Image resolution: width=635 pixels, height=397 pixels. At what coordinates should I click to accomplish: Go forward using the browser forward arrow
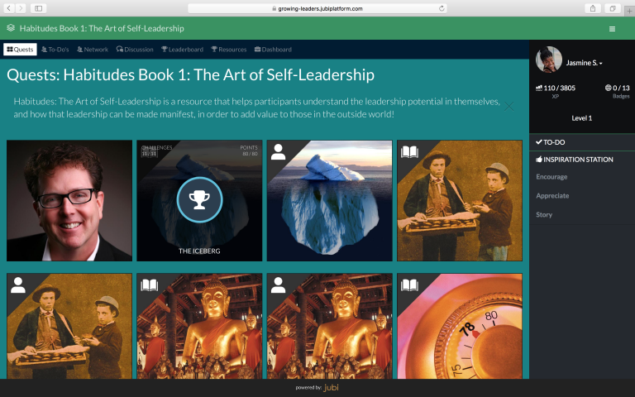tap(20, 8)
